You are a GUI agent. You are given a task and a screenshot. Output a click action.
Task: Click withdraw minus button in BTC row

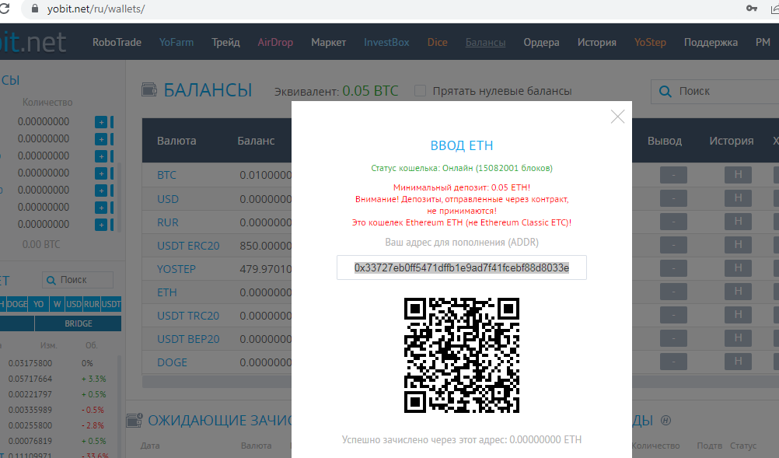[673, 175]
